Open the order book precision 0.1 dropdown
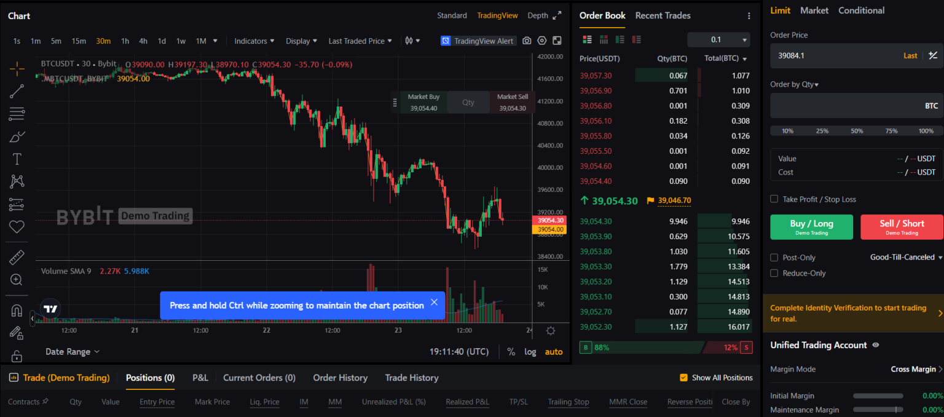Image resolution: width=944 pixels, height=417 pixels. coord(718,39)
